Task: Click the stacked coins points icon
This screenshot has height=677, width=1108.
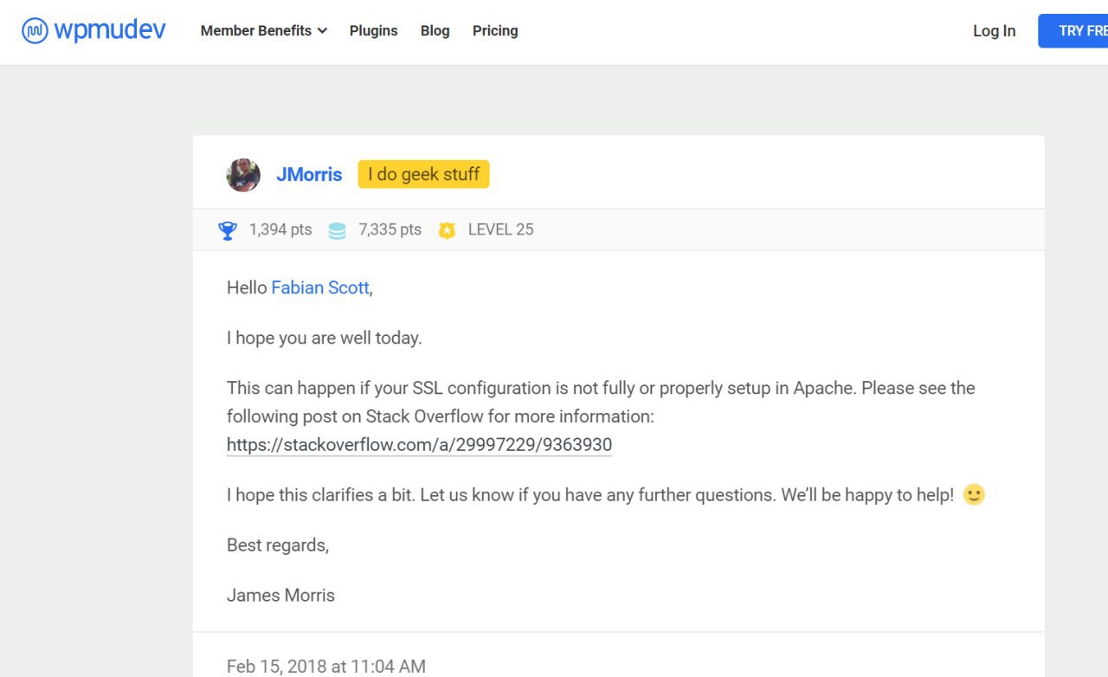Action: 338,230
